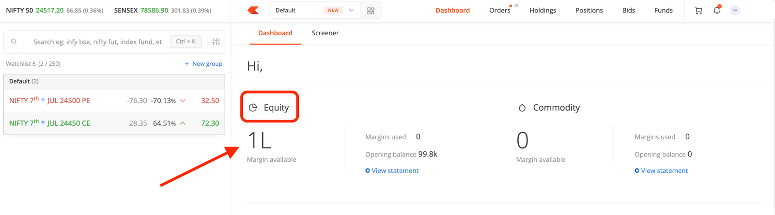The height and width of the screenshot is (215, 775).
Task: Click the Commodity droplet icon
Action: tap(522, 107)
